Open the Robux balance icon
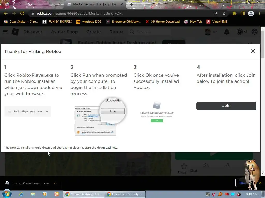 tap(239, 32)
